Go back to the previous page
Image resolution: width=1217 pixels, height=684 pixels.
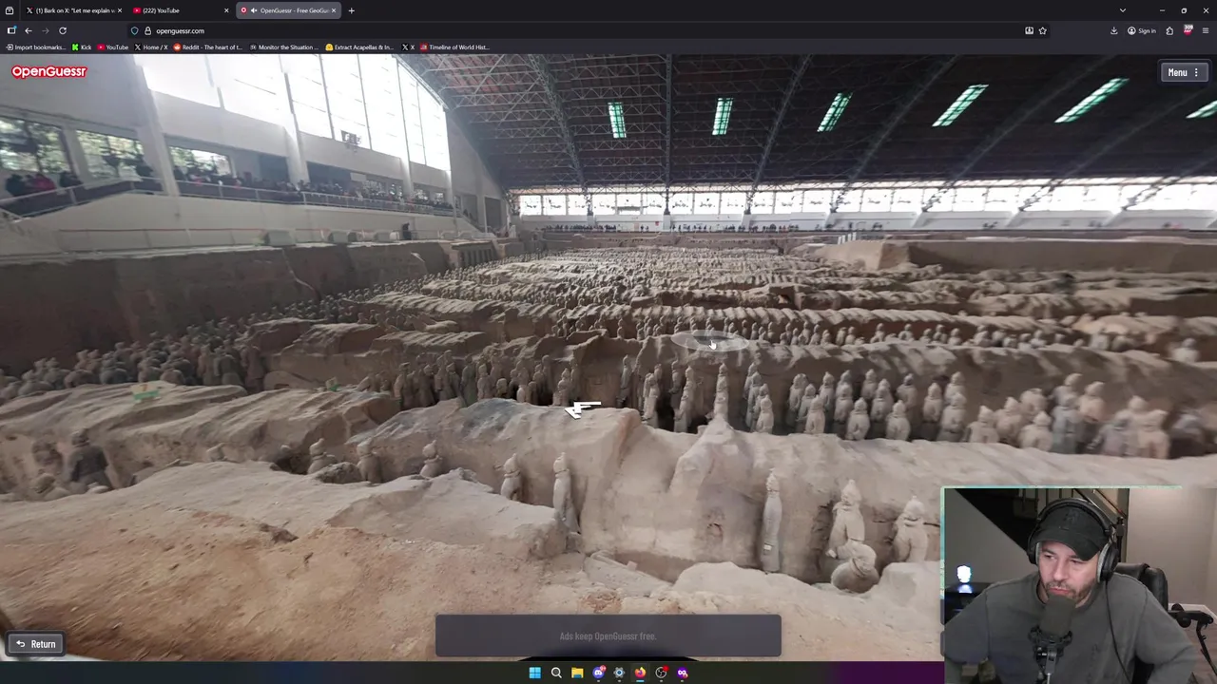coord(29,30)
